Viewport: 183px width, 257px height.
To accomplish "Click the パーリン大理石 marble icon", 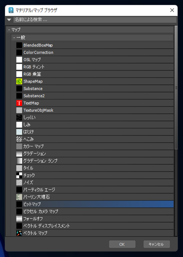I will click(19, 197).
